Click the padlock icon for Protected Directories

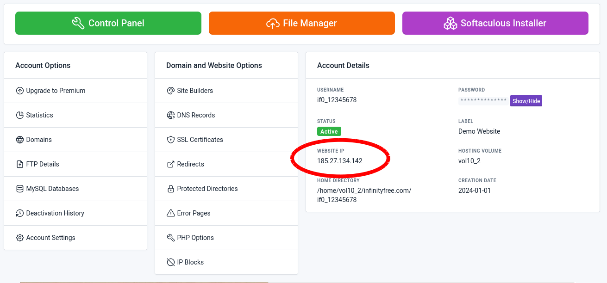170,189
